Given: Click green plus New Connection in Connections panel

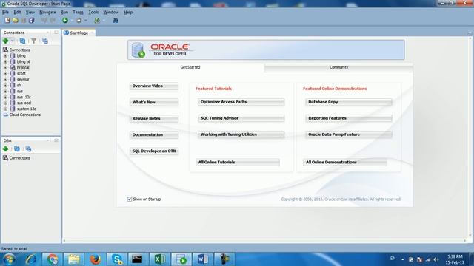Looking at the screenshot, I should (x=5, y=41).
